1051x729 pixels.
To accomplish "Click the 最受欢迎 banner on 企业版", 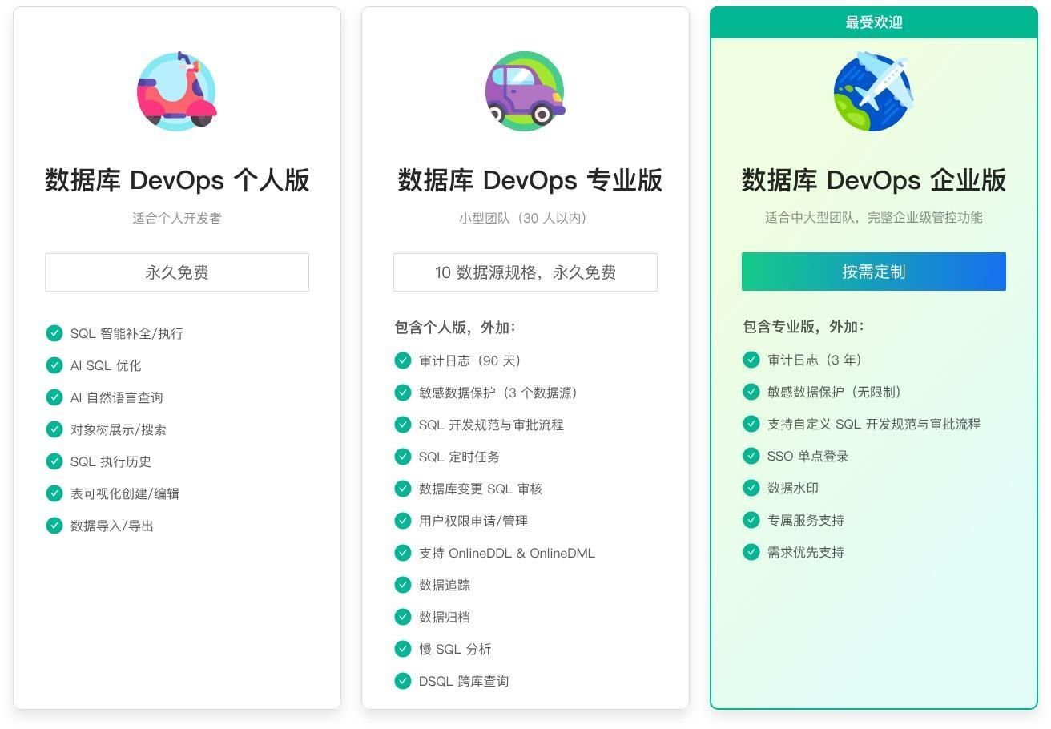I will [x=873, y=22].
